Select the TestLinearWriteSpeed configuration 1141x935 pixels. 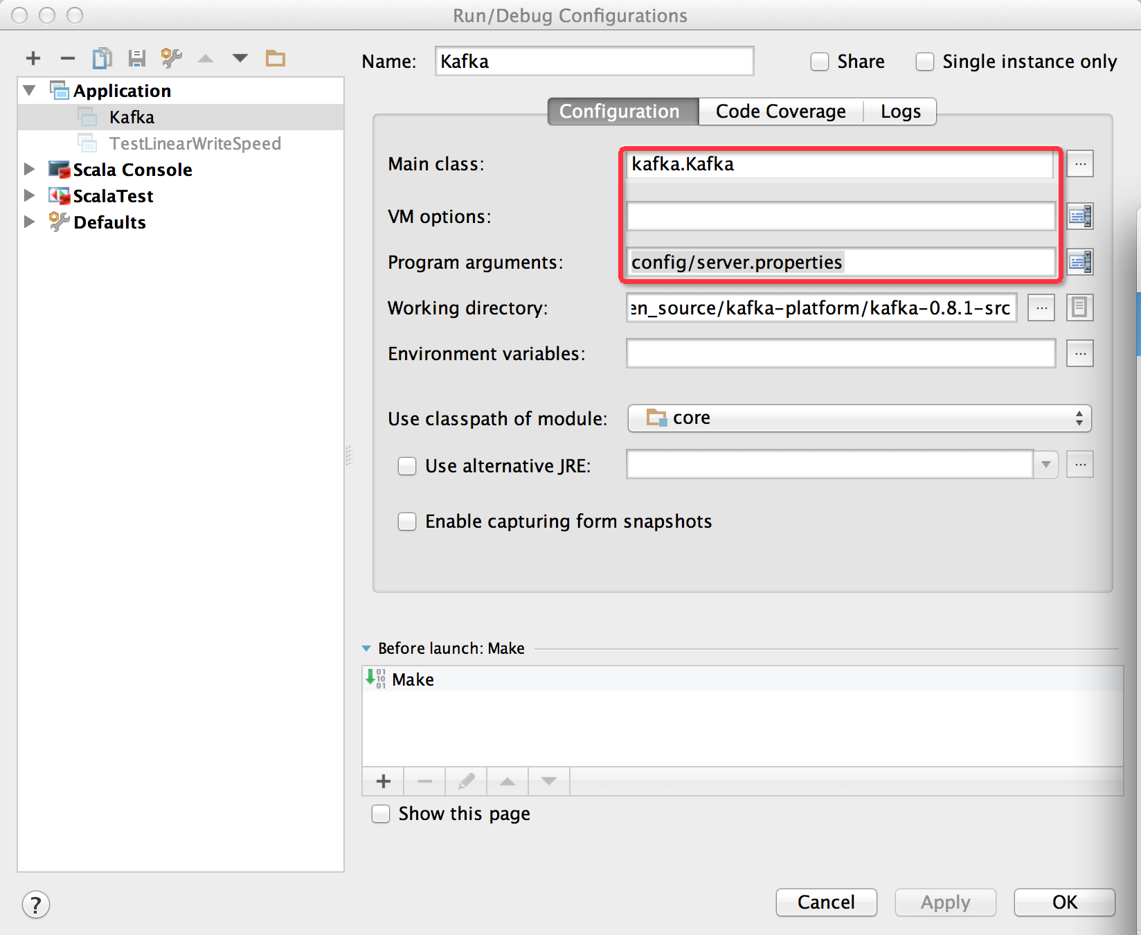[x=181, y=143]
